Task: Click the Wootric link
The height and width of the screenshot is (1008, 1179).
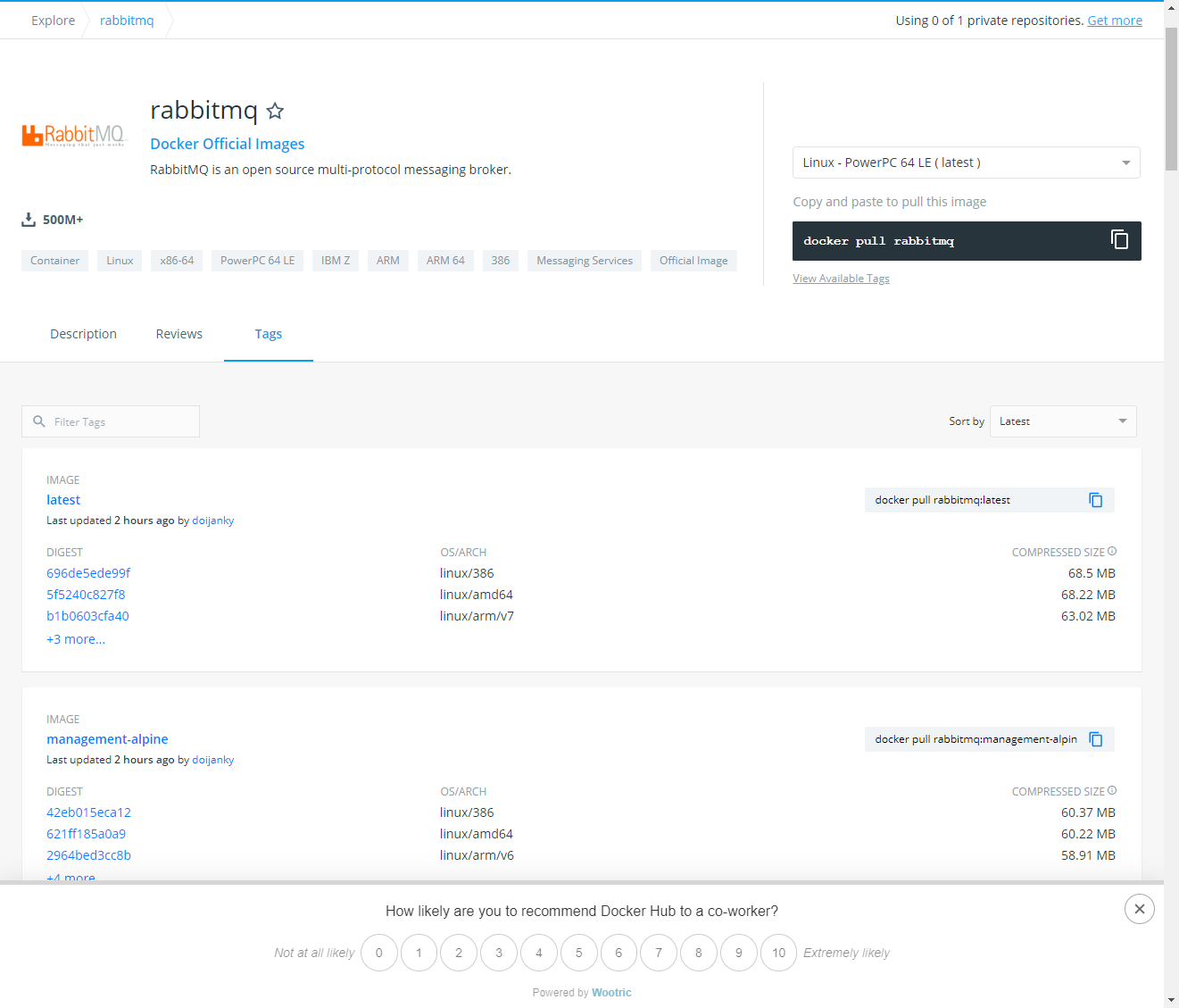Action: tap(611, 993)
